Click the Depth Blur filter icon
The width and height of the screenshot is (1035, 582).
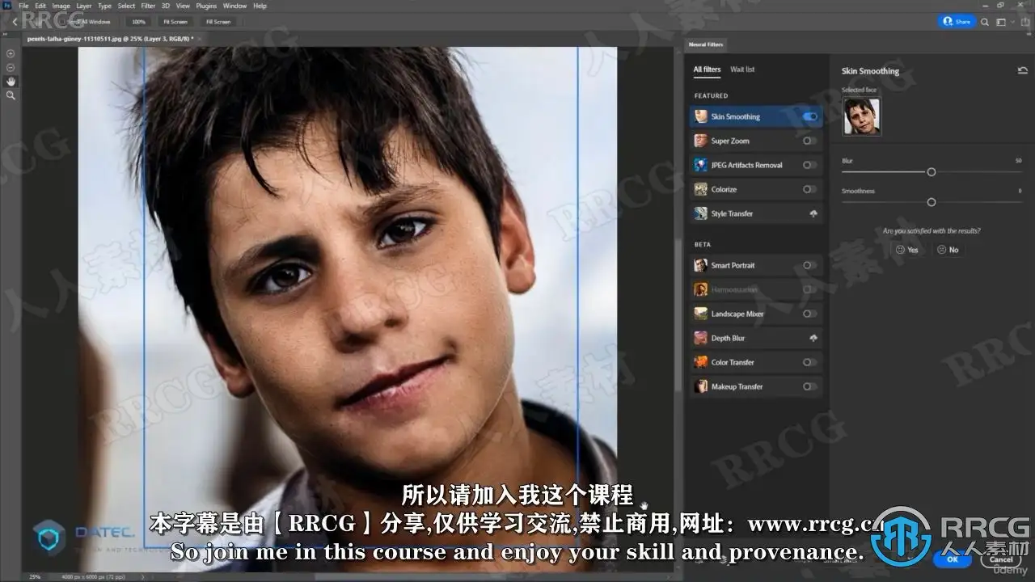point(700,338)
